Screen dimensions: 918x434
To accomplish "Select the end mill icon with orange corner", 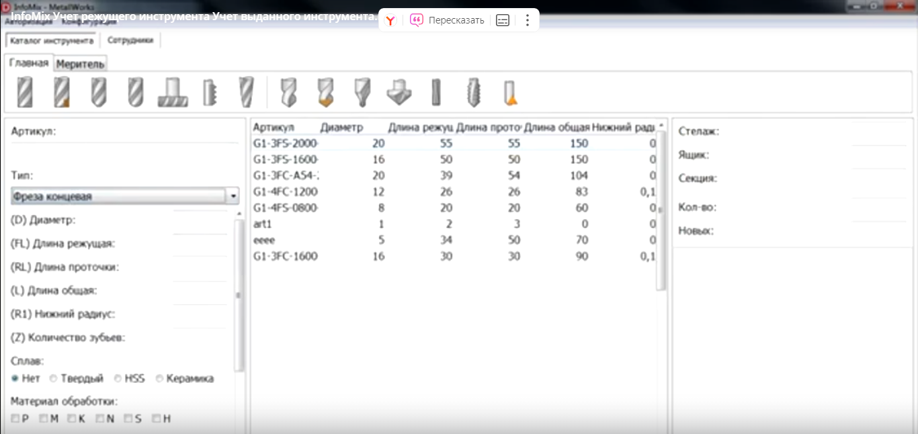I will pos(62,92).
